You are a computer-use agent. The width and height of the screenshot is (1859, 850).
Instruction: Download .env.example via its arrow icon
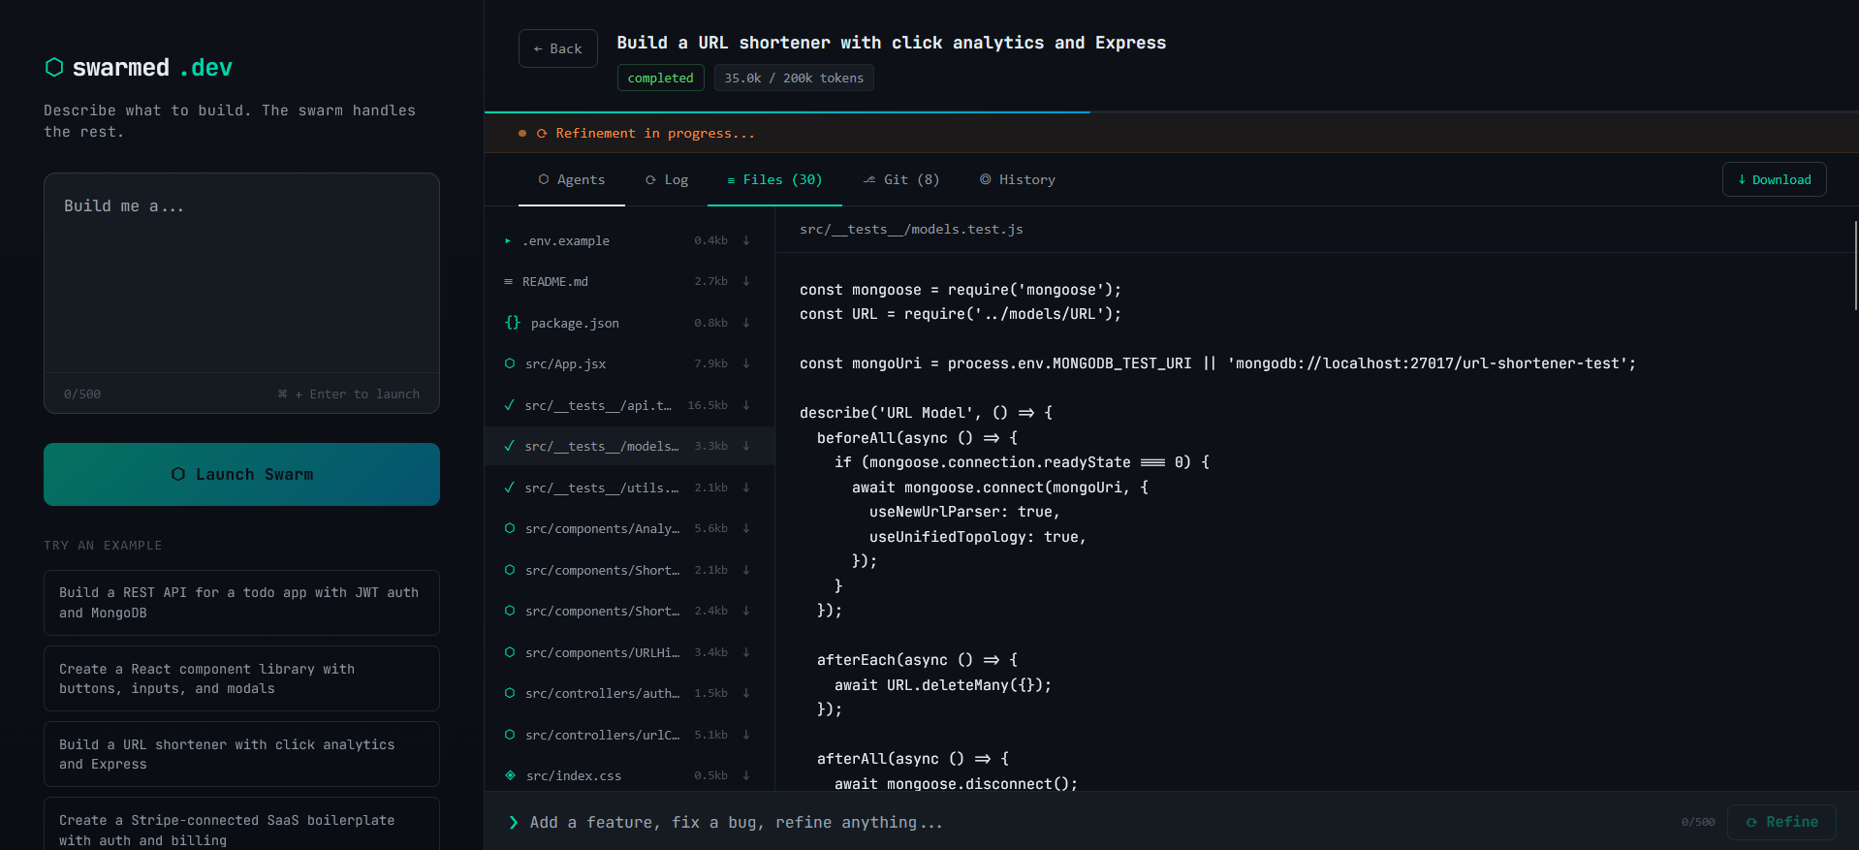point(746,240)
